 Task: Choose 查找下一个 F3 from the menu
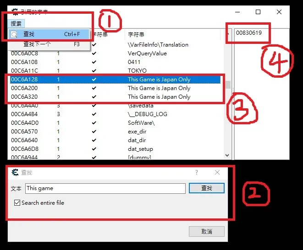[46, 44]
